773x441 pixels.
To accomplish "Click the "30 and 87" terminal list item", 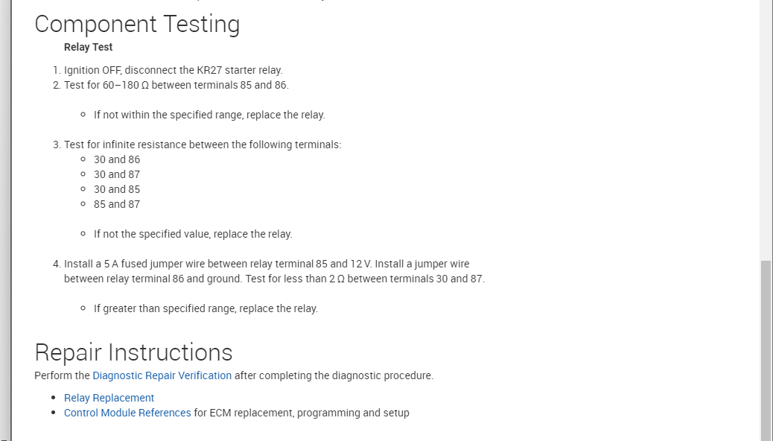I will click(x=117, y=174).
